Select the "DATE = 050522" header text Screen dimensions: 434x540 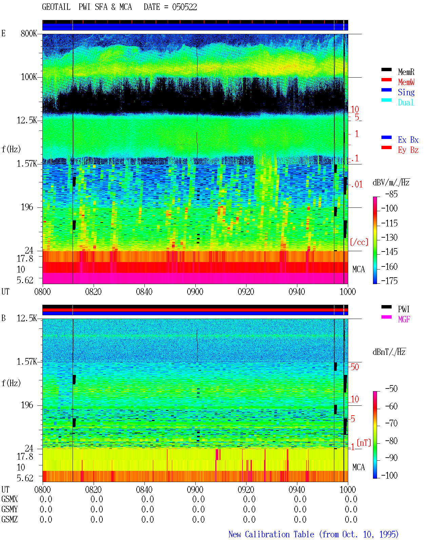point(170,7)
